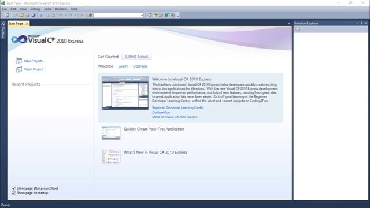The image size is (370, 208).
Task: Restore down the Visual C# window
Action: point(351,3)
